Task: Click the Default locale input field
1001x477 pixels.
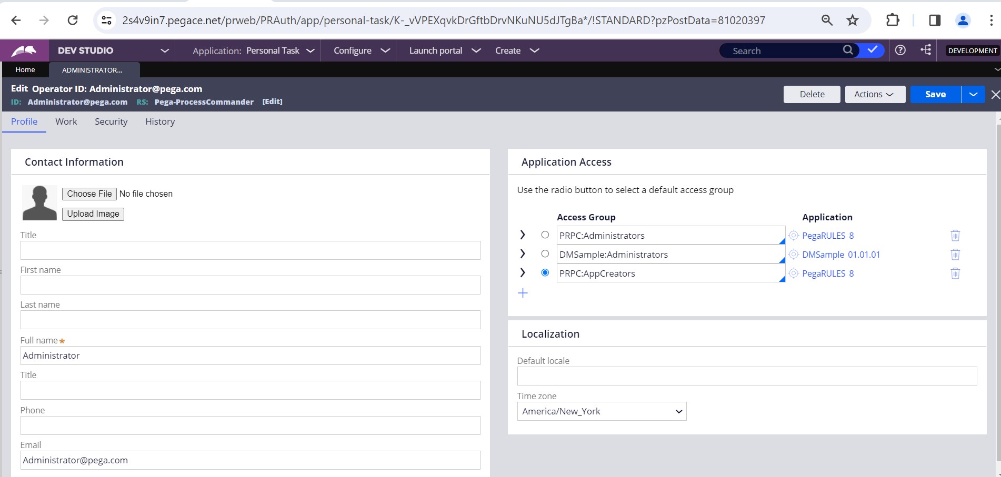Action: 747,376
